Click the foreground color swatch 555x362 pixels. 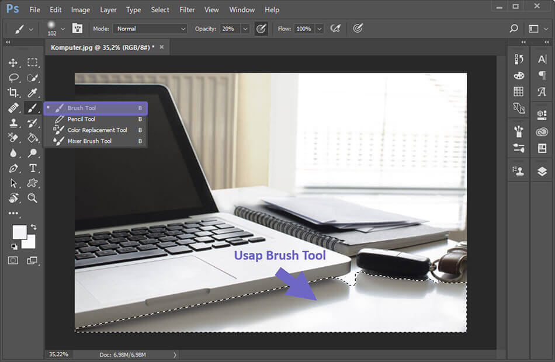(19, 232)
